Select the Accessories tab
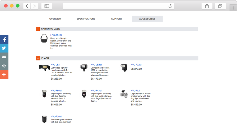This screenshot has height=123, width=237. pos(147,19)
